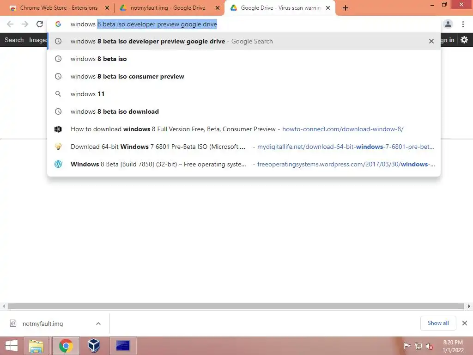Remove the developer preview google drive suggestion
The height and width of the screenshot is (355, 473).
click(x=431, y=41)
